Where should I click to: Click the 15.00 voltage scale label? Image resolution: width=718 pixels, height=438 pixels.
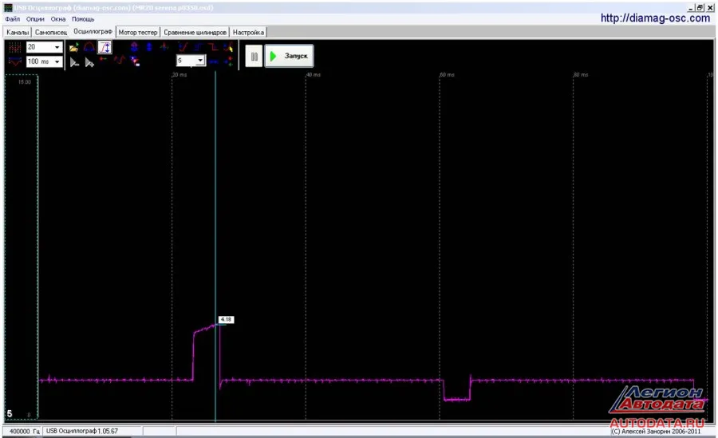pyautogui.click(x=24, y=82)
